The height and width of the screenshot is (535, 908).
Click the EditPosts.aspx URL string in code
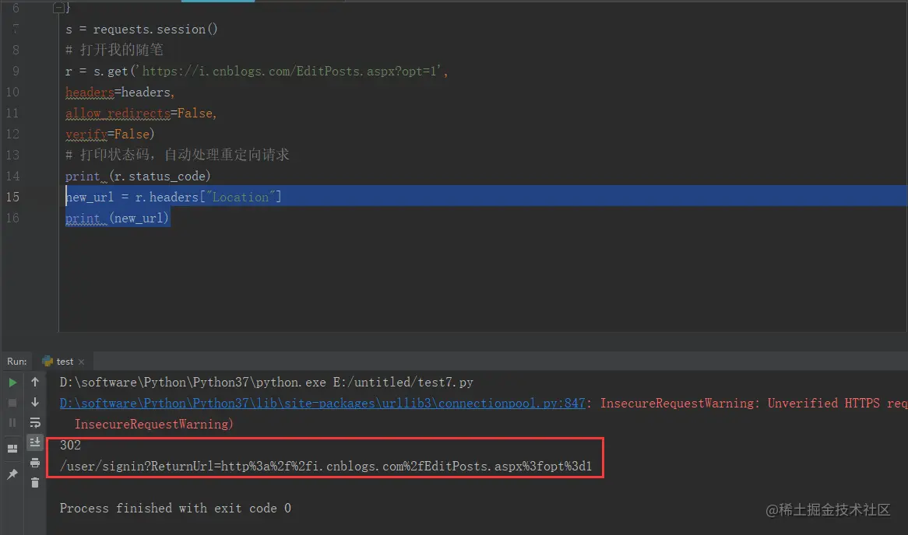(288, 71)
